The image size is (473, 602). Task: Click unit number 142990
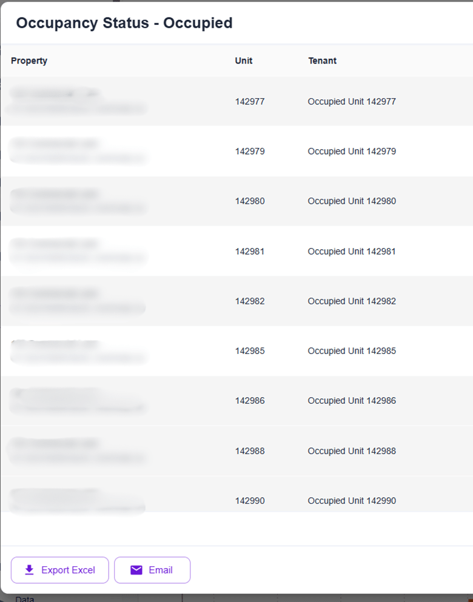[250, 501]
